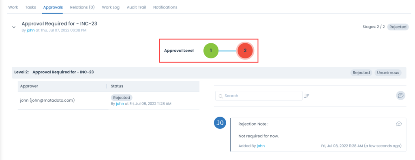Image resolution: width=415 pixels, height=160 pixels.
Task: Reply using the icon in Rejection Note
Action: (399, 124)
